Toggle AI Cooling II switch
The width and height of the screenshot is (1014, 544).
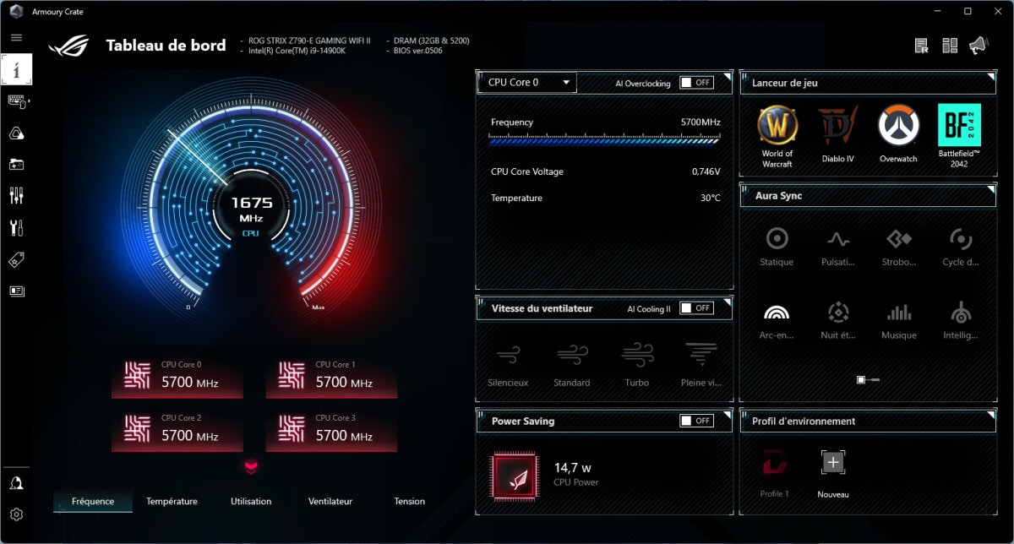(696, 308)
